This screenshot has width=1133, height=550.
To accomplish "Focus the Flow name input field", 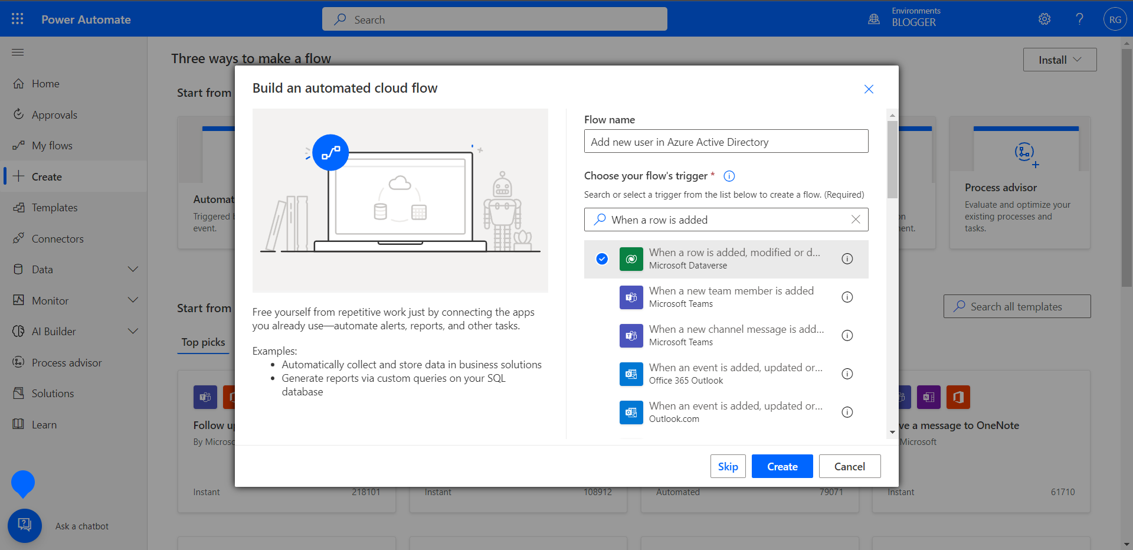I will pos(726,141).
